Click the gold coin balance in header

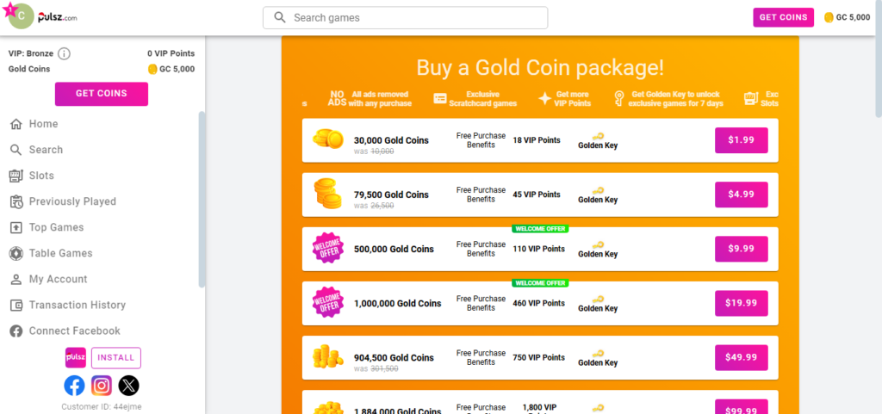[x=847, y=17]
